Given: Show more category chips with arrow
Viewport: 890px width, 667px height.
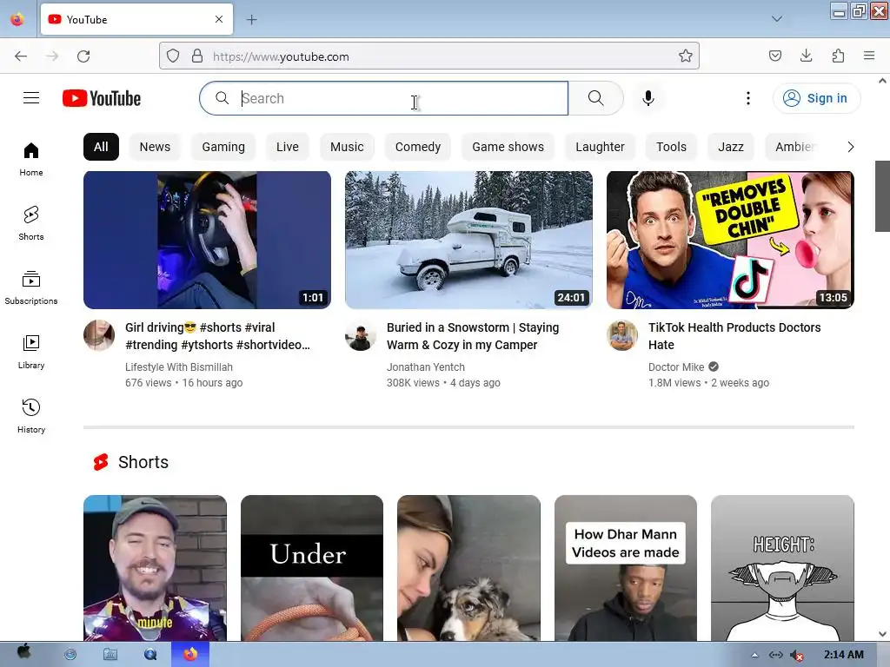Looking at the screenshot, I should click(x=850, y=147).
